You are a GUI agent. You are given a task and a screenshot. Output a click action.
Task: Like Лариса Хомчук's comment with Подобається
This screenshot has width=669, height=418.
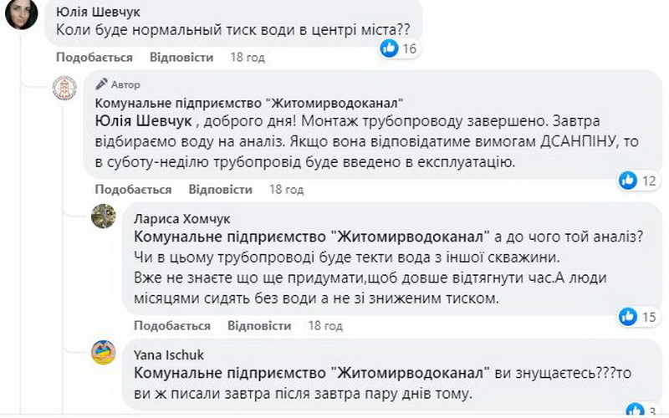tap(172, 325)
